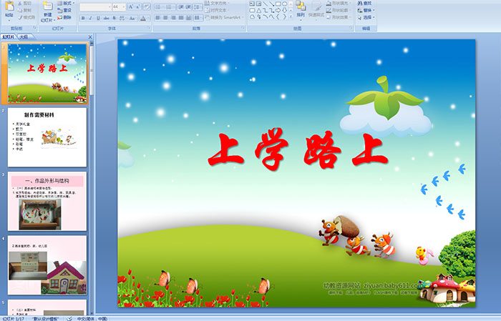Open the Font group dialog launcher
Screen dimensions: 501x321
coord(149,28)
